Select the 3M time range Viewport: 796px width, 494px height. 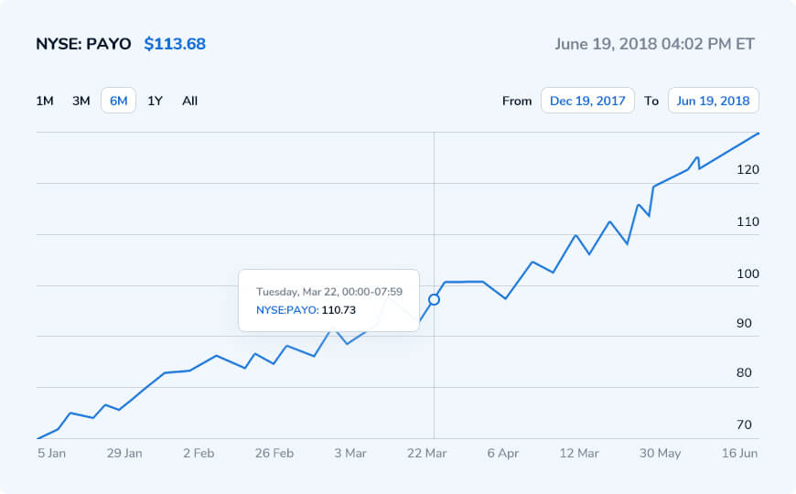81,101
